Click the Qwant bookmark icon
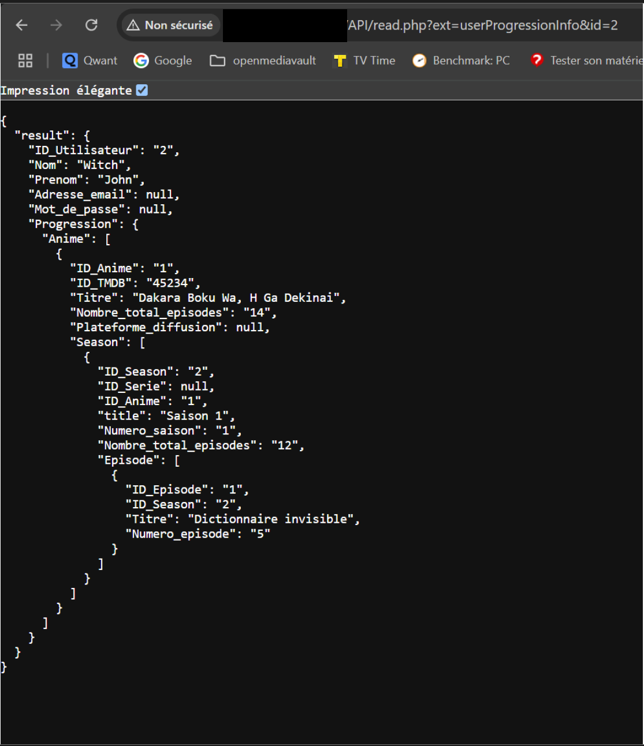Image resolution: width=644 pixels, height=746 pixels. click(70, 61)
